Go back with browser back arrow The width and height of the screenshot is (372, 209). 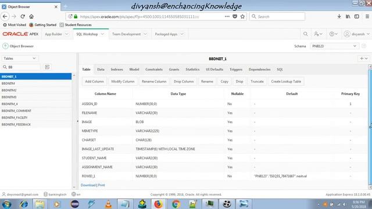(5, 16)
